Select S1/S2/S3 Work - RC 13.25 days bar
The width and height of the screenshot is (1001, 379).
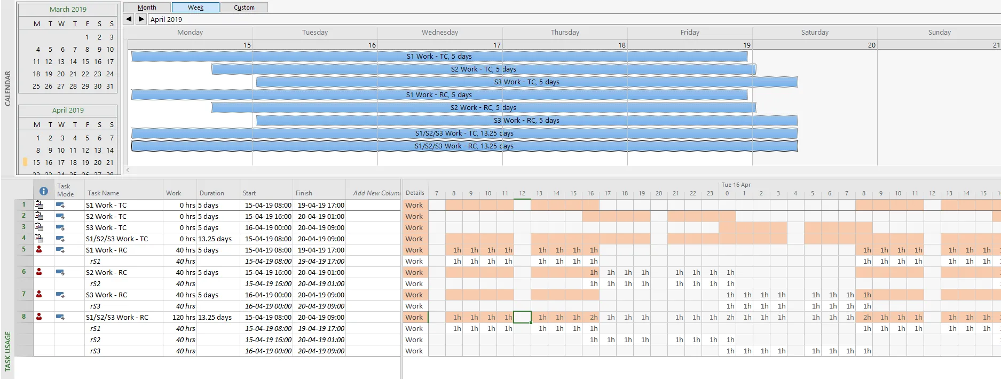464,146
